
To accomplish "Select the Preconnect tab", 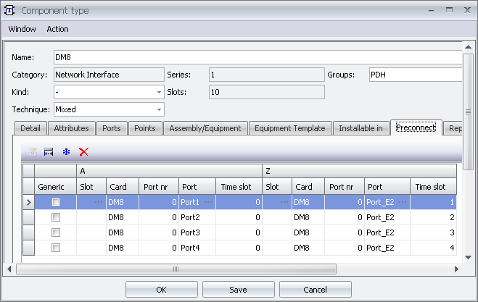I will click(x=416, y=127).
